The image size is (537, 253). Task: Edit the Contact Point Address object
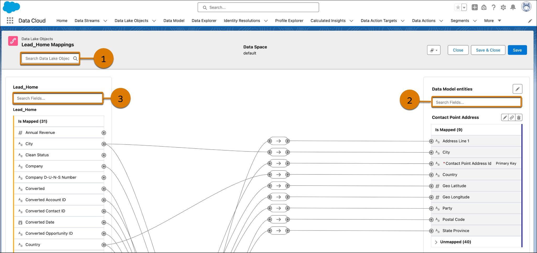pos(504,117)
